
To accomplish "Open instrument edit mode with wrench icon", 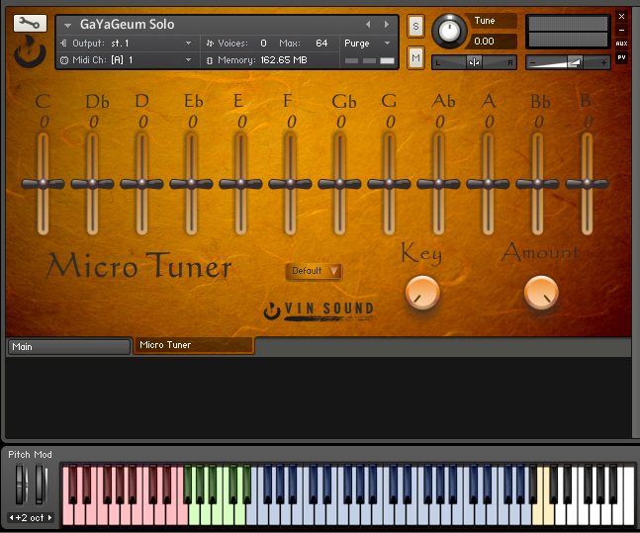I will [x=30, y=24].
